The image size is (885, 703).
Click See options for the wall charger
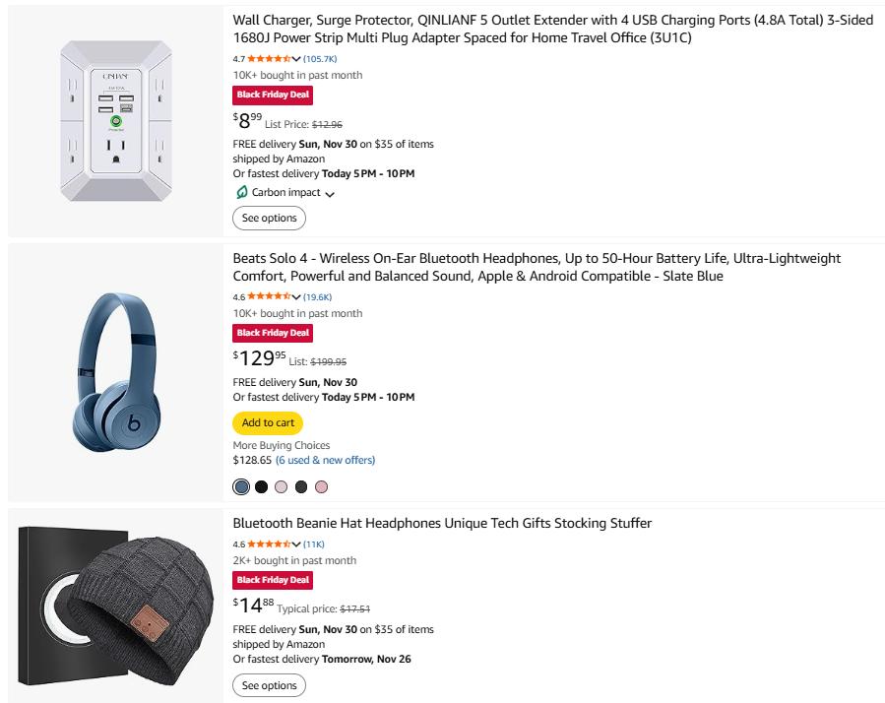tap(269, 218)
